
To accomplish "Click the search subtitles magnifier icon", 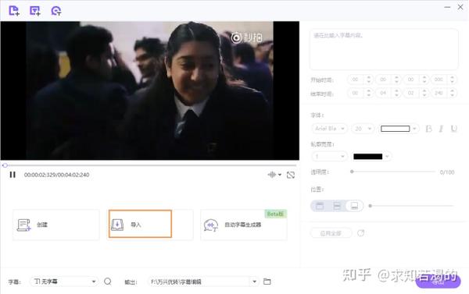I will pyautogui.click(x=108, y=282).
